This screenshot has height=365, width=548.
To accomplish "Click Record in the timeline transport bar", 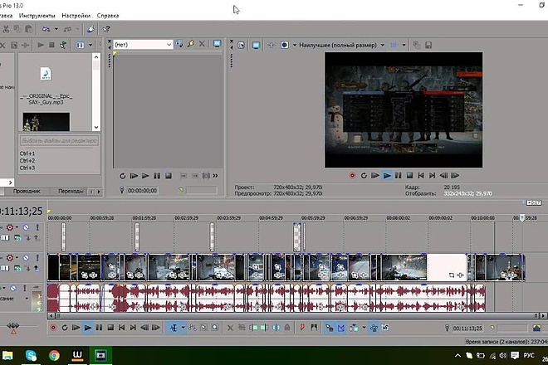I will 53,328.
